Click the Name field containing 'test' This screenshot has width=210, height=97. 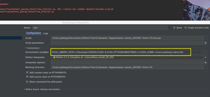(x=100, y=28)
